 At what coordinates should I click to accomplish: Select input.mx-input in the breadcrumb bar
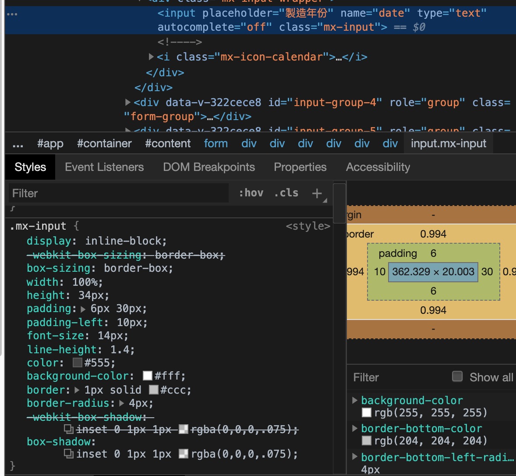(x=448, y=143)
